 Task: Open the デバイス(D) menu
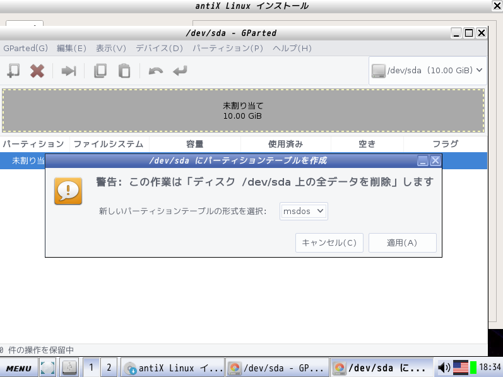(160, 49)
